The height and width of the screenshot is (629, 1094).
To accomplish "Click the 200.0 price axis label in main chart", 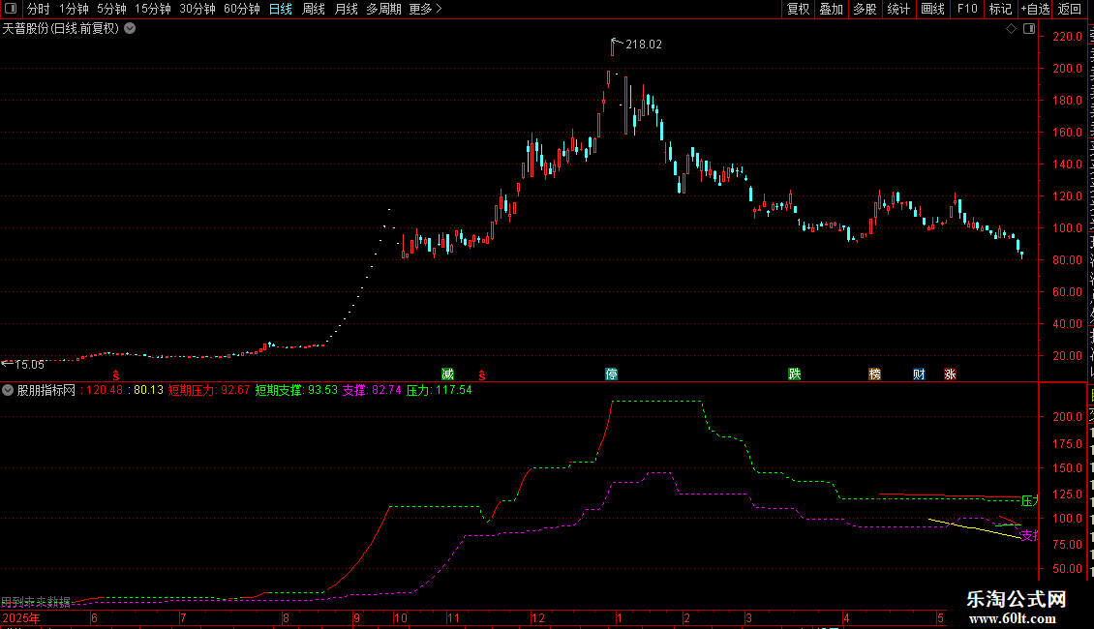I will point(1068,69).
